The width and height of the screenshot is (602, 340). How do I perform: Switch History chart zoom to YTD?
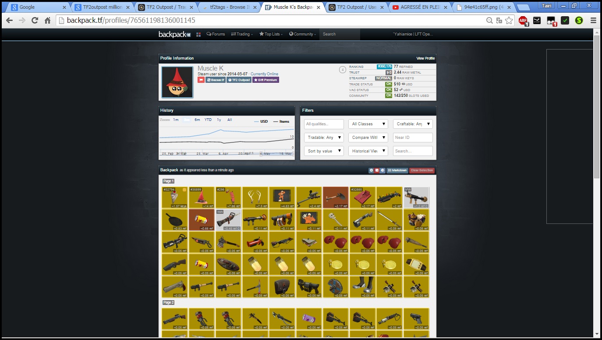pyautogui.click(x=208, y=120)
